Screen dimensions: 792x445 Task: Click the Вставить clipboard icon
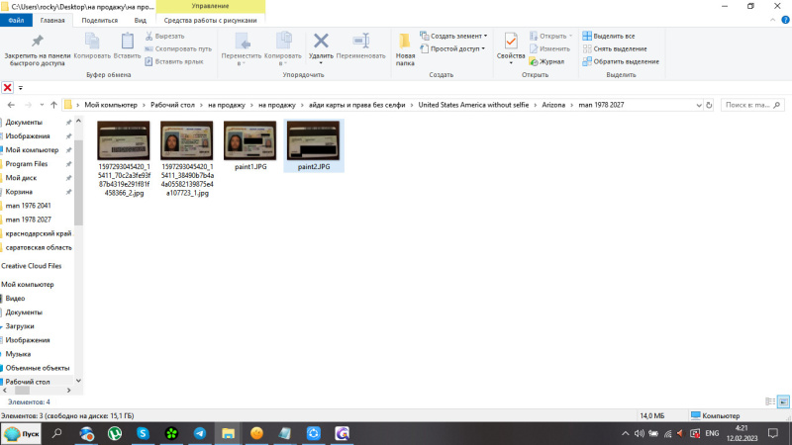[x=129, y=42]
